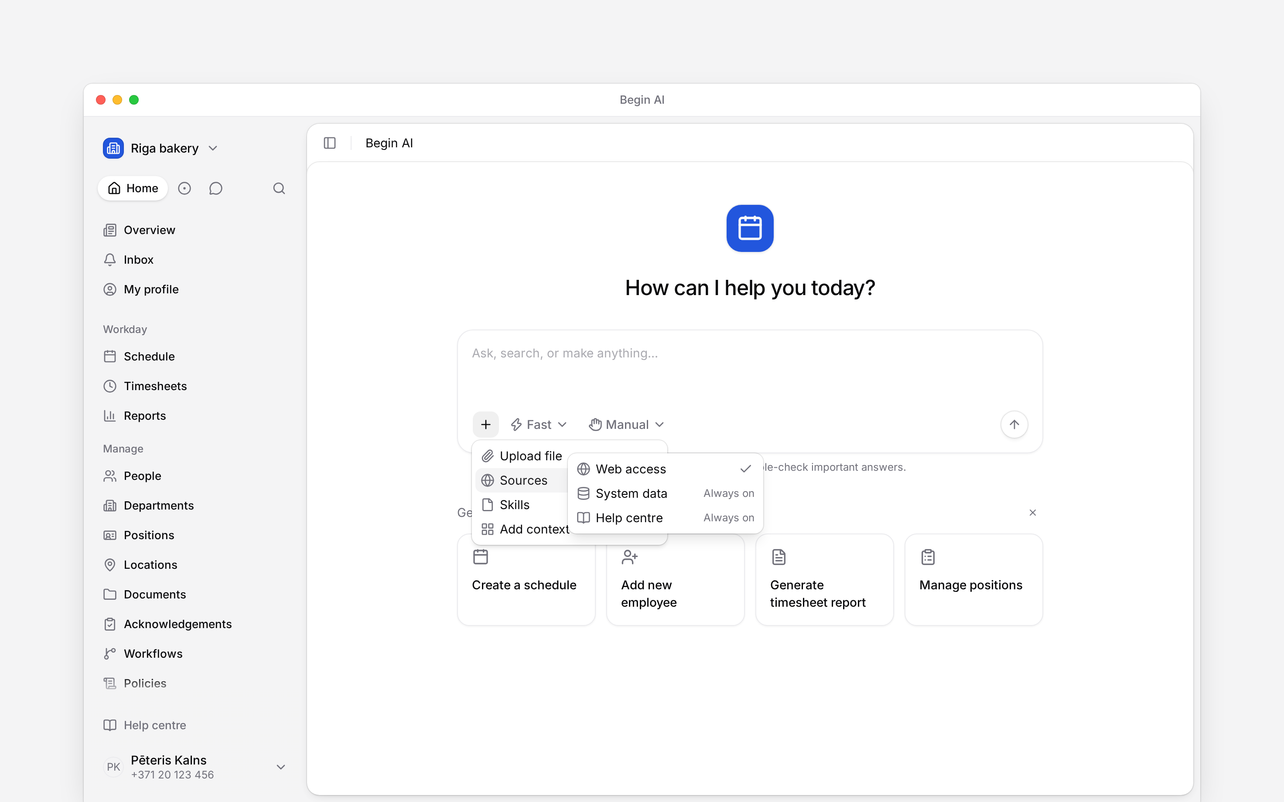Open Timesheets in the sidebar
This screenshot has width=1284, height=802.
coord(195,386)
